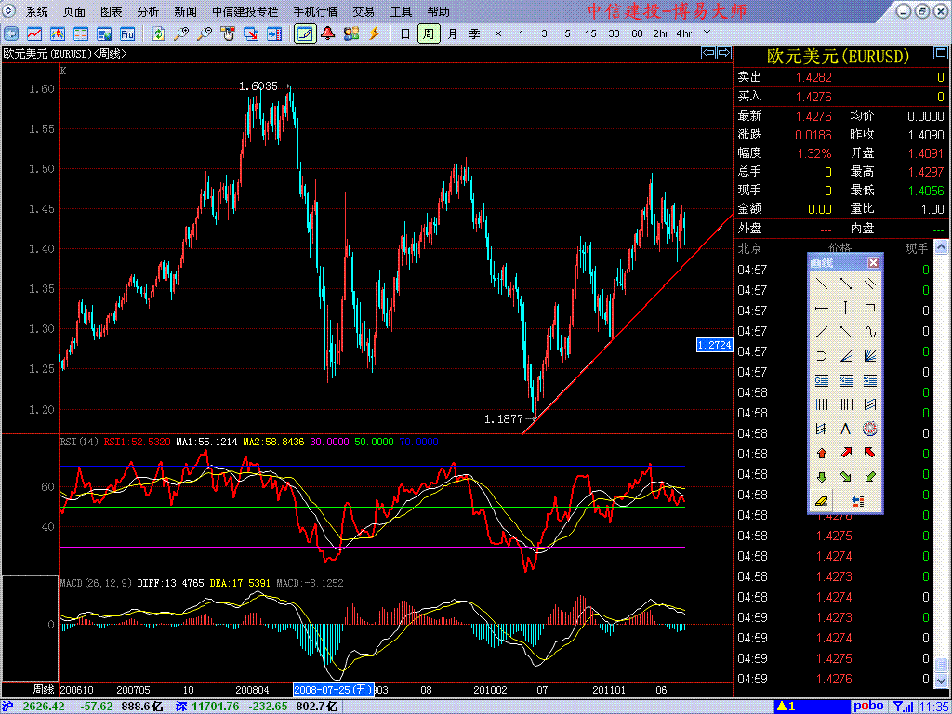Place a green down arrow marker
Screen dimensions: 952x714
tap(821, 477)
